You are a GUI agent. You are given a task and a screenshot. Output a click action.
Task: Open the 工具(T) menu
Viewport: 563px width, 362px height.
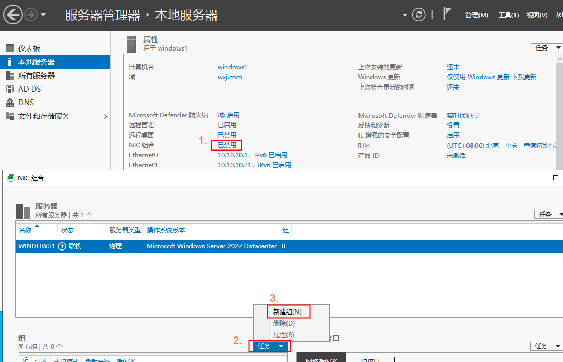coord(508,15)
